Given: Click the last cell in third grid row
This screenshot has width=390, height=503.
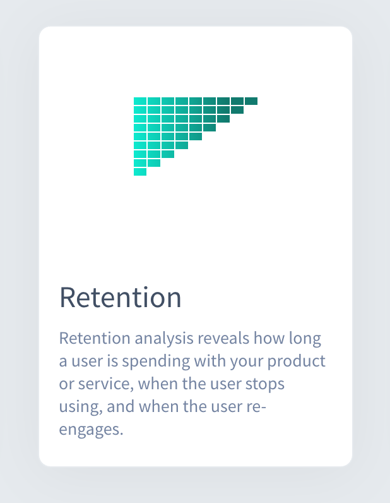Looking at the screenshot, I should (x=223, y=119).
